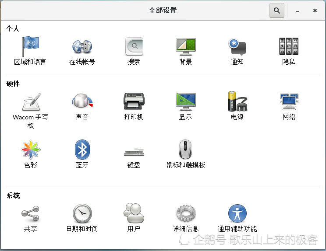
Task: Click the 打印机 text label
Action: pos(134,117)
